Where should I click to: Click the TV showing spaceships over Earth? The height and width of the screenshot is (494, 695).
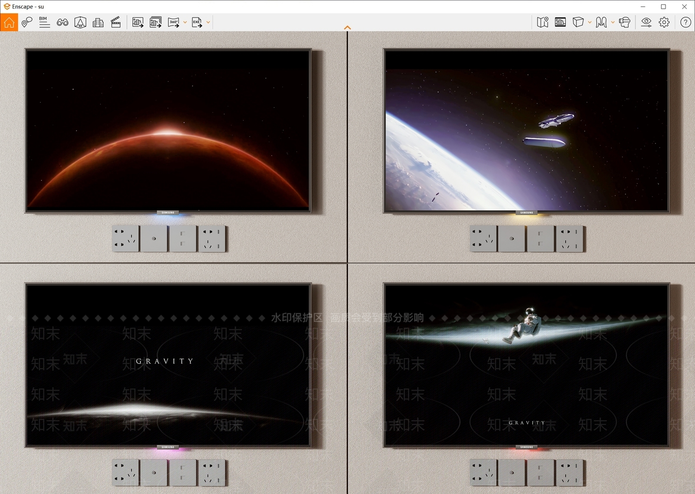pyautogui.click(x=526, y=130)
